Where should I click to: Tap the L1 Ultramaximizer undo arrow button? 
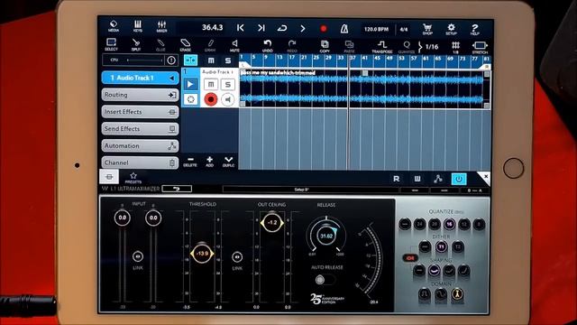click(x=177, y=189)
